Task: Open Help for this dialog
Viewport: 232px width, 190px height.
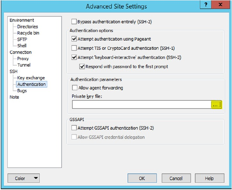Action: click(x=210, y=178)
